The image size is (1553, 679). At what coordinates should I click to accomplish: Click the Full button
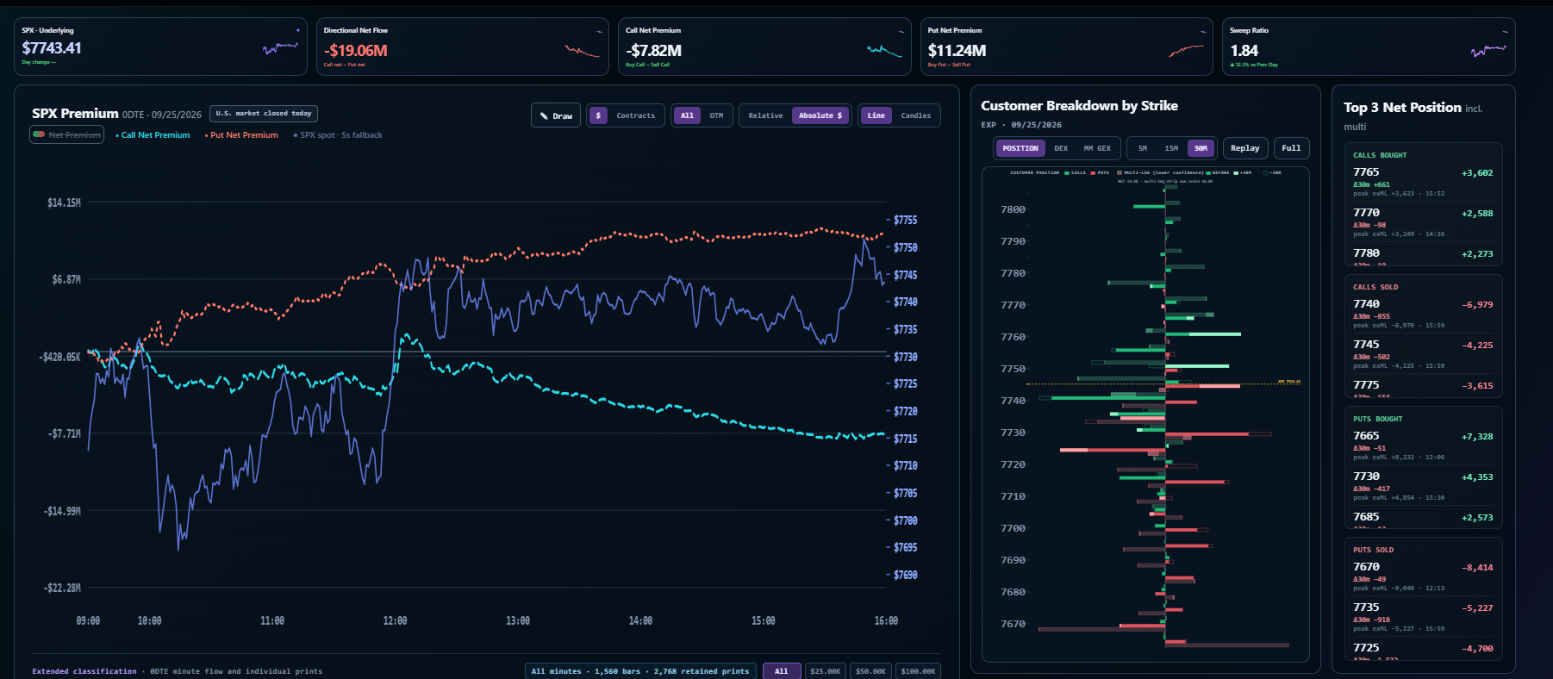pyautogui.click(x=1291, y=148)
